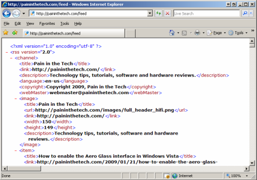Click the Aero Glass item title text
This screenshot has width=257, height=180.
(109, 156)
